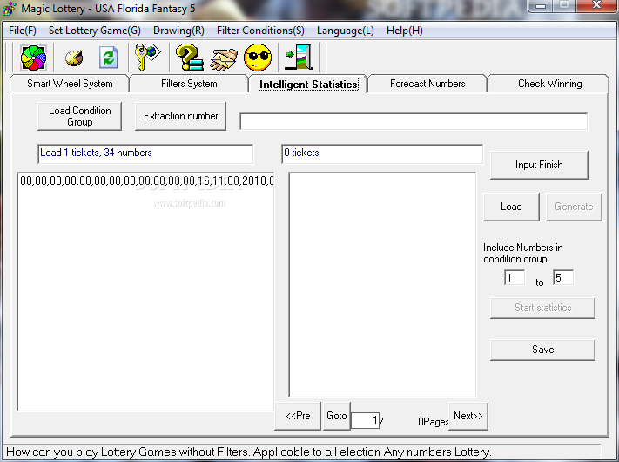Screen dimensions: 619x462
Task: Go to next page with Next>>
Action: (x=468, y=416)
